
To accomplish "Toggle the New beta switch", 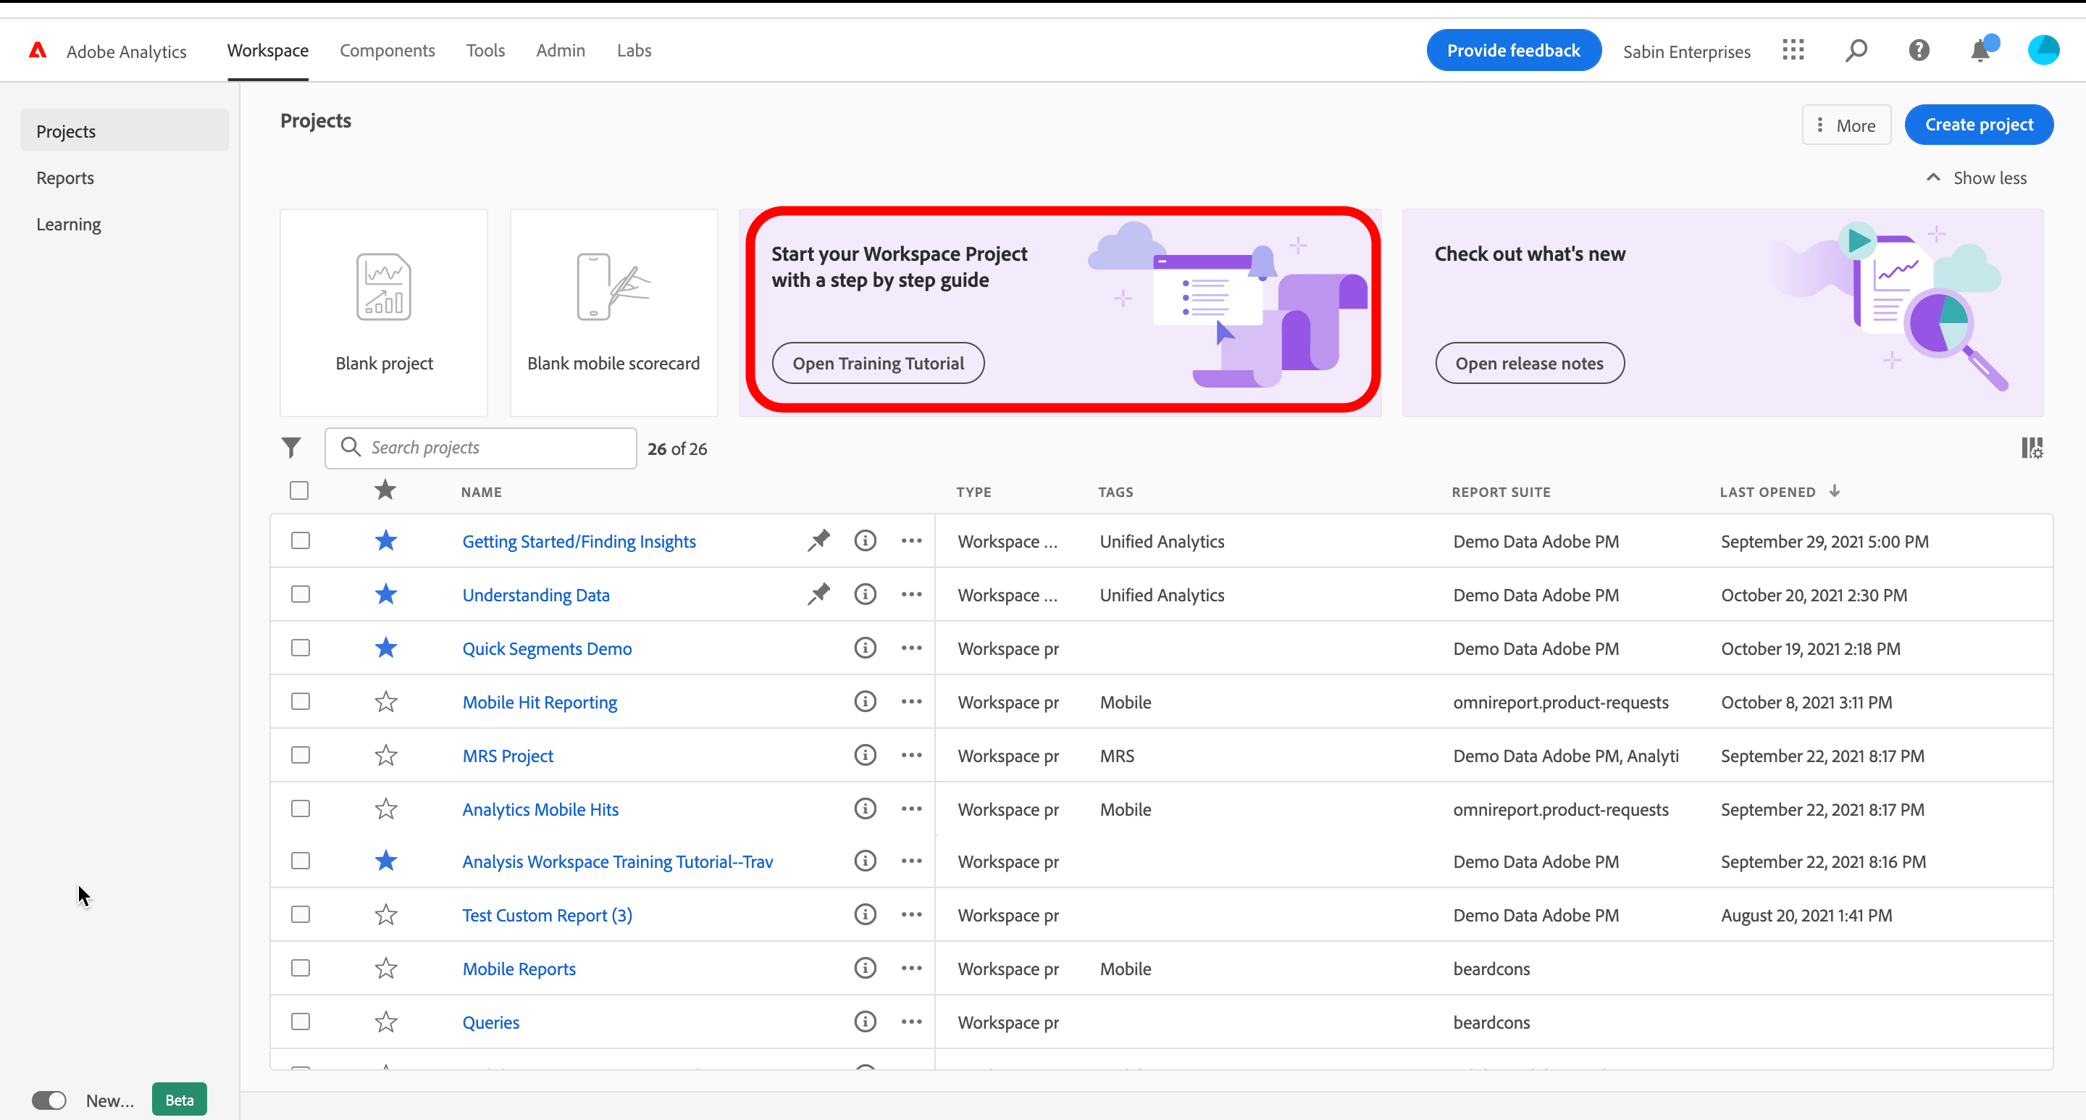I will 49,1100.
